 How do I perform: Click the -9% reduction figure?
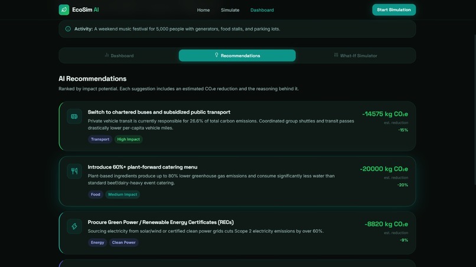[404, 240]
